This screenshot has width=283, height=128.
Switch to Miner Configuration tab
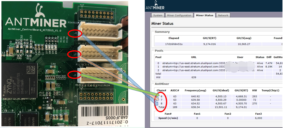pyautogui.click(x=179, y=15)
